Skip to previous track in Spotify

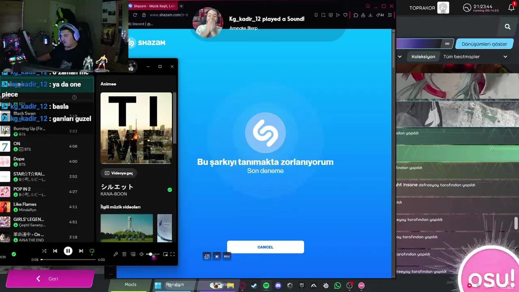[55, 251]
